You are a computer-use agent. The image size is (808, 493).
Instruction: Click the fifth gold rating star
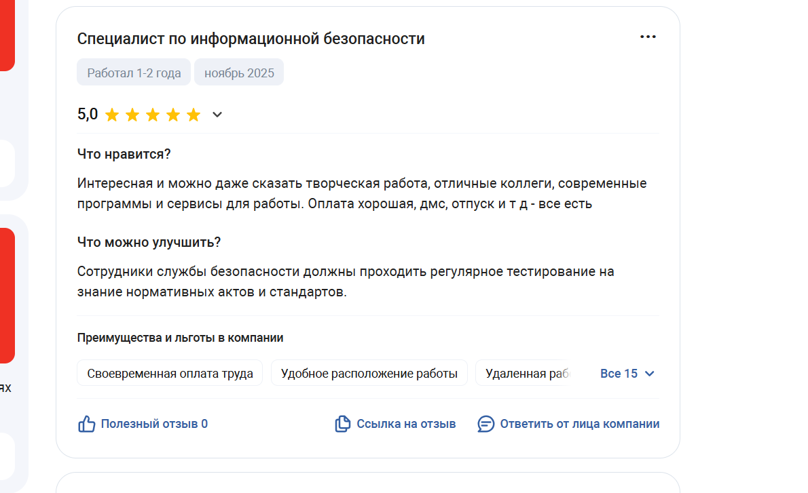click(x=194, y=115)
